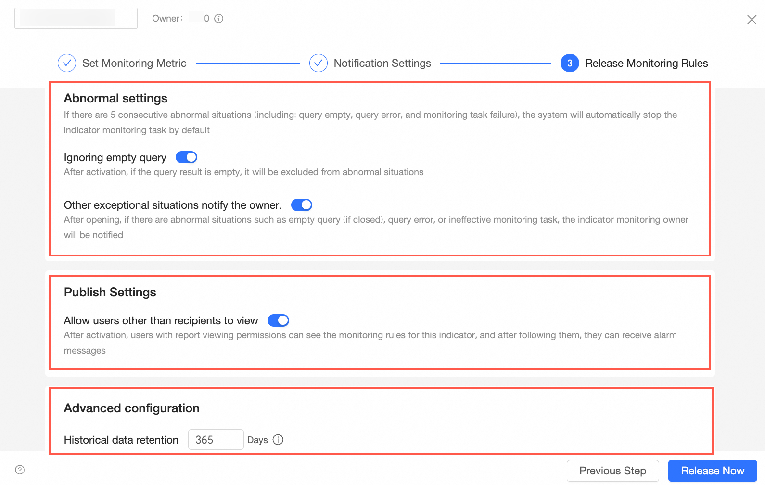Click the Days retention info icon
The image size is (765, 485).
tap(278, 440)
